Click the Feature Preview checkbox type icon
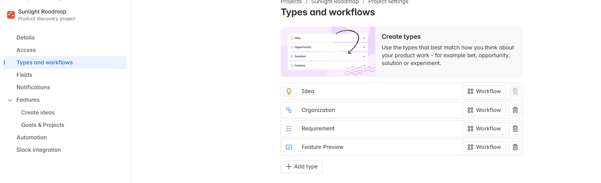Viewport: 601px width, 183px height. coord(289,147)
